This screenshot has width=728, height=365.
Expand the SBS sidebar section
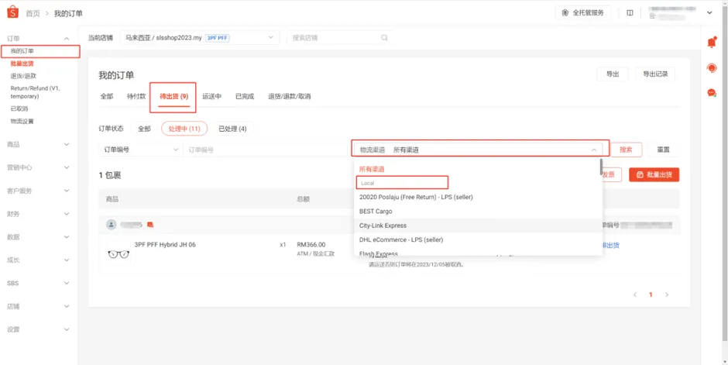coord(67,284)
